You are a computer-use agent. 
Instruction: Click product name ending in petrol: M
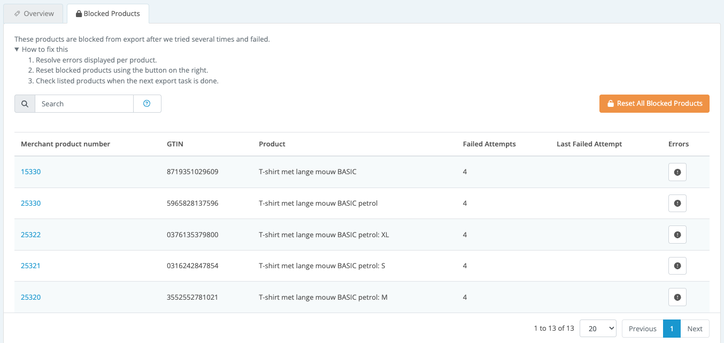tap(323, 297)
